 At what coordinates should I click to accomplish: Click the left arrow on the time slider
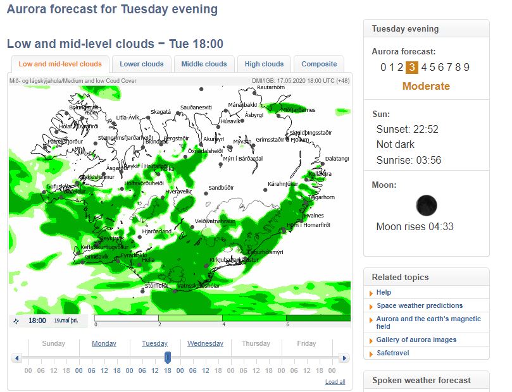[17, 358]
